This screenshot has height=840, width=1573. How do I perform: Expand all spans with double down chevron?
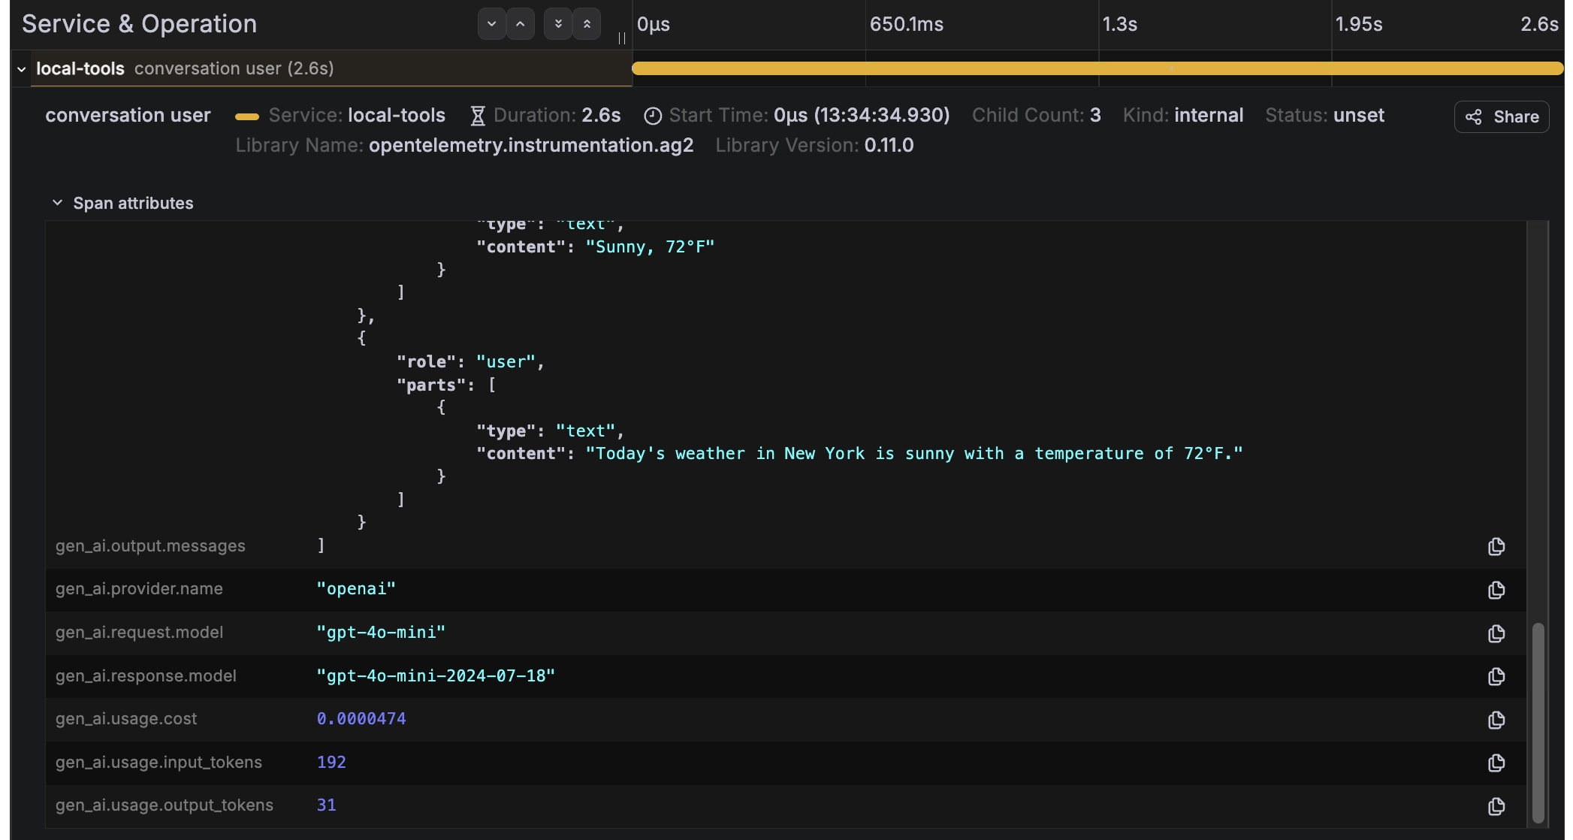tap(558, 24)
